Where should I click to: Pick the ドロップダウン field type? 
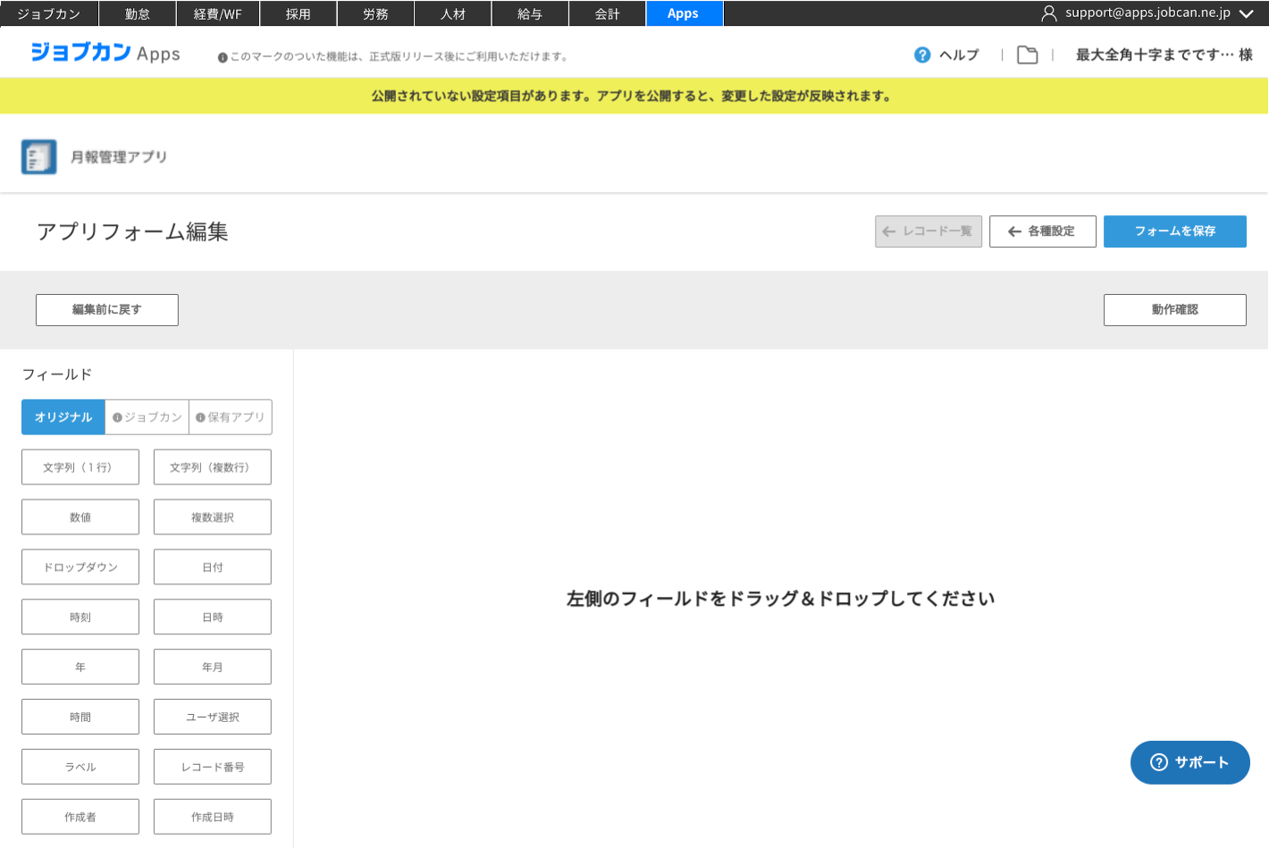80,567
